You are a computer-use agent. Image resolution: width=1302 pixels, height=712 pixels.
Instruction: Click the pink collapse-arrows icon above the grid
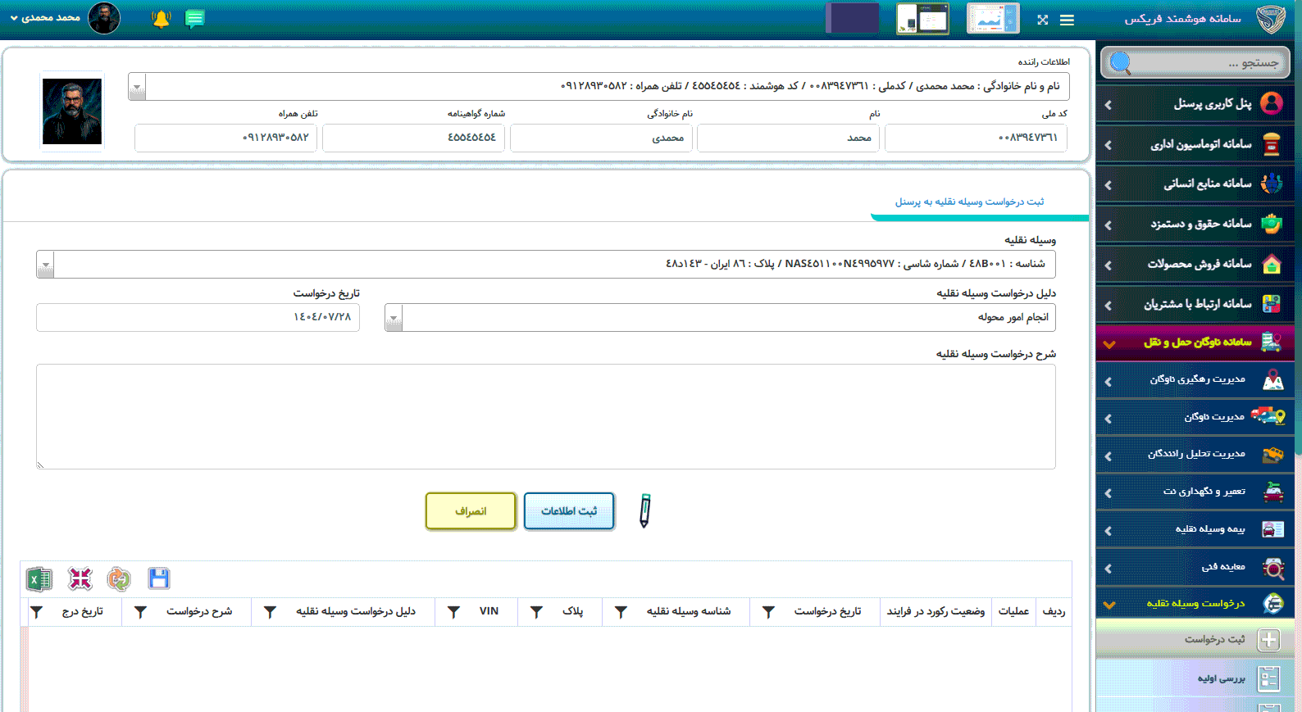[80, 578]
